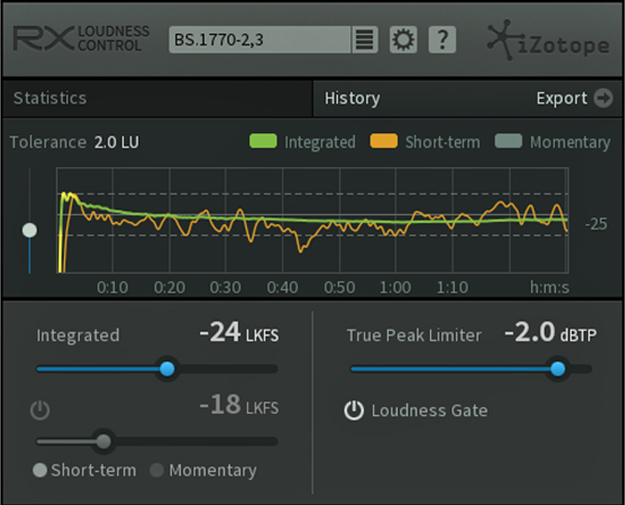The width and height of the screenshot is (625, 505).
Task: Click the Integrated loudness slider handle
Action: point(167,369)
